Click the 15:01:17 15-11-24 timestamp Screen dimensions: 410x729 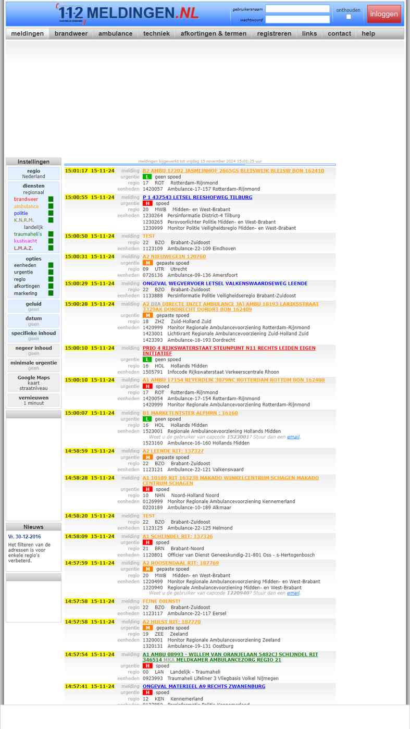[x=90, y=171]
